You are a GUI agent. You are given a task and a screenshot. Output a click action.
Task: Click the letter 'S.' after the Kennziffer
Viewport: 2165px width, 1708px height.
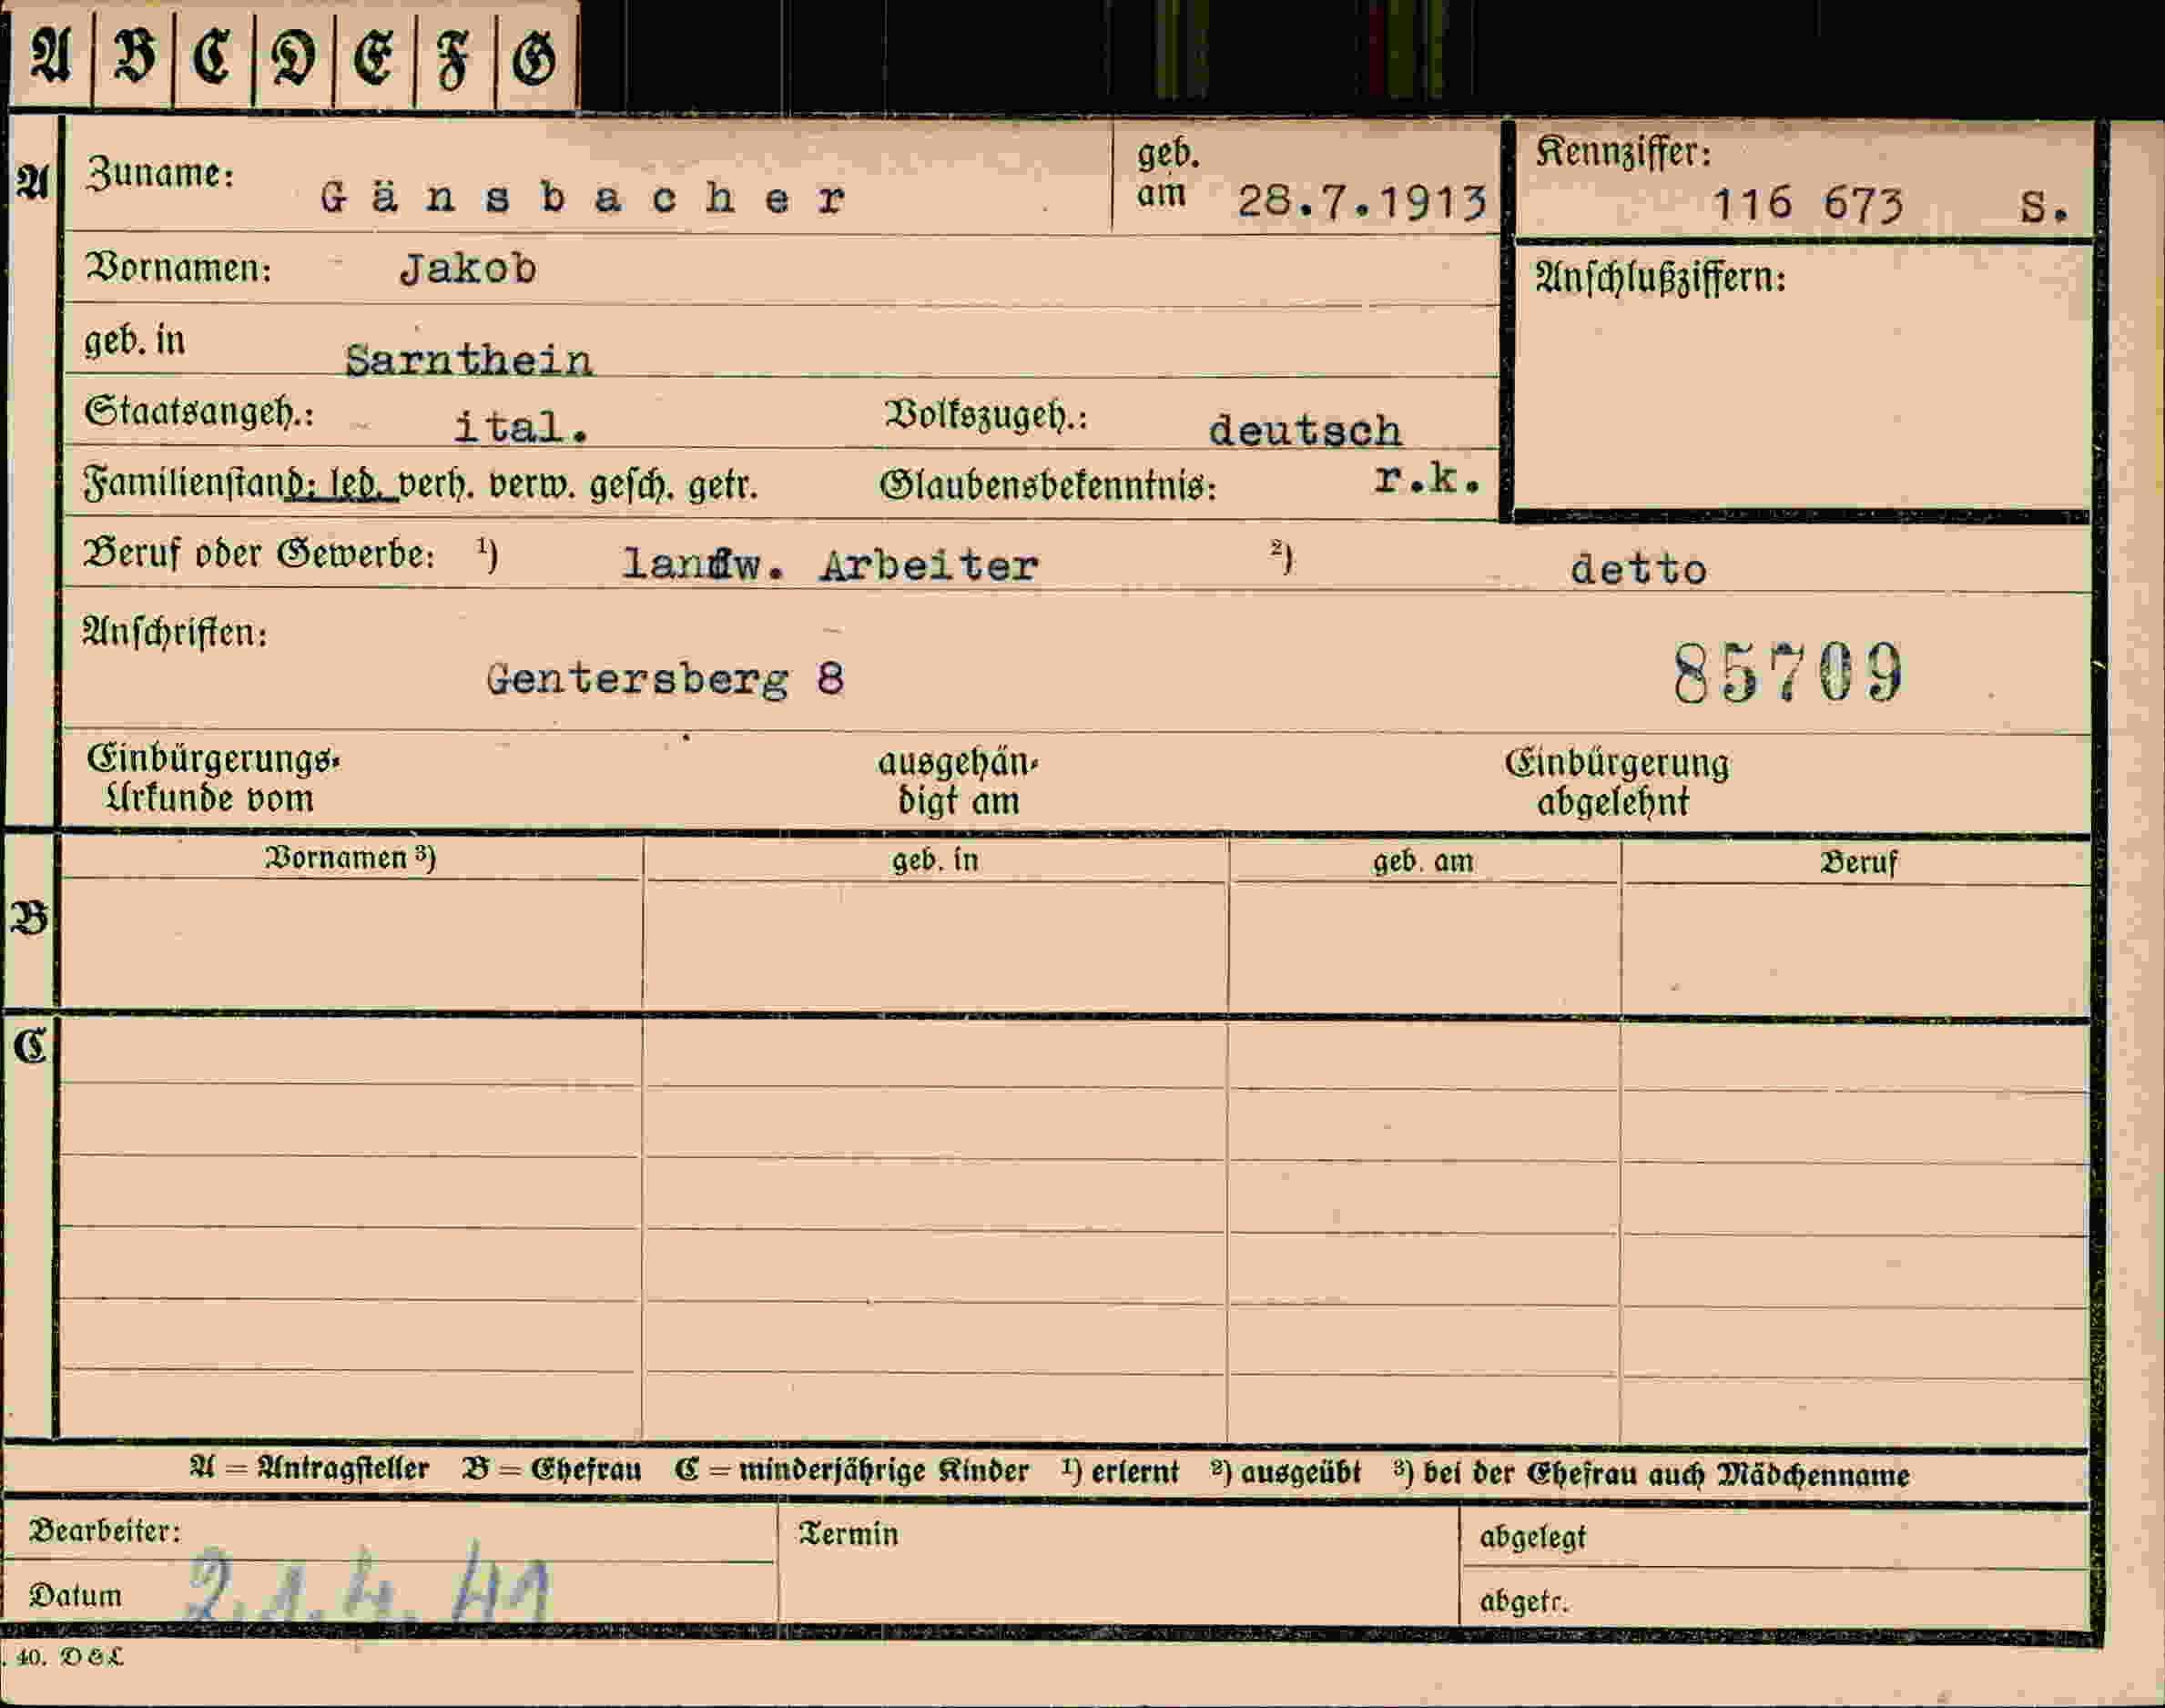point(2043,208)
